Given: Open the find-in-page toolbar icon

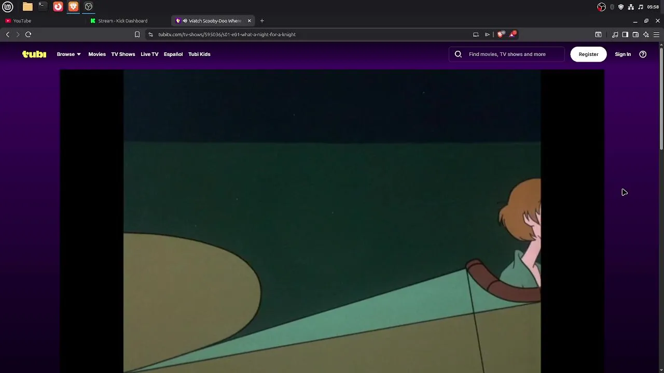Looking at the screenshot, I should tap(598, 35).
